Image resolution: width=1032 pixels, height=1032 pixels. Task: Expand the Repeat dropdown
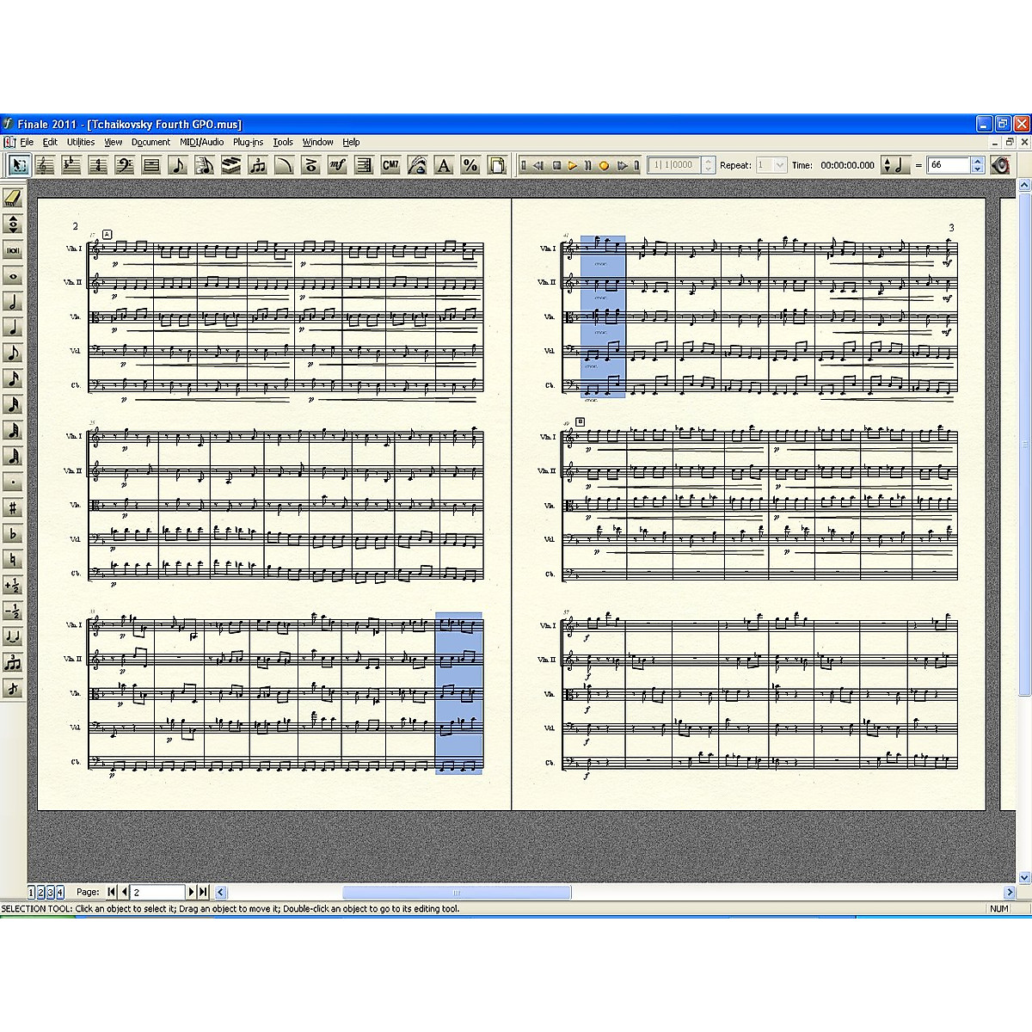[x=780, y=165]
